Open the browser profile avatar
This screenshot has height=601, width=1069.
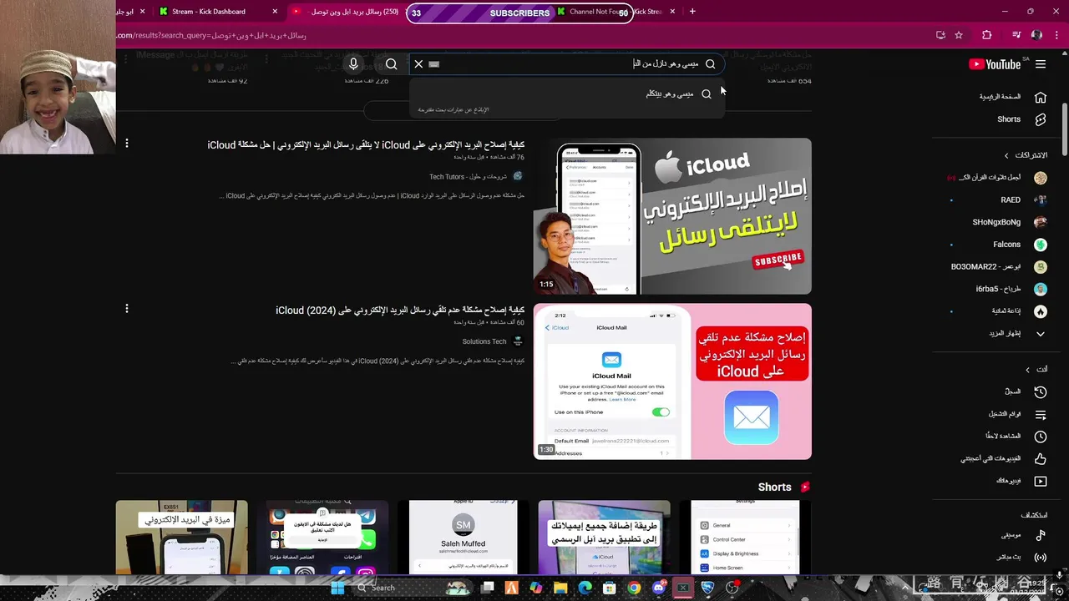tap(1037, 35)
